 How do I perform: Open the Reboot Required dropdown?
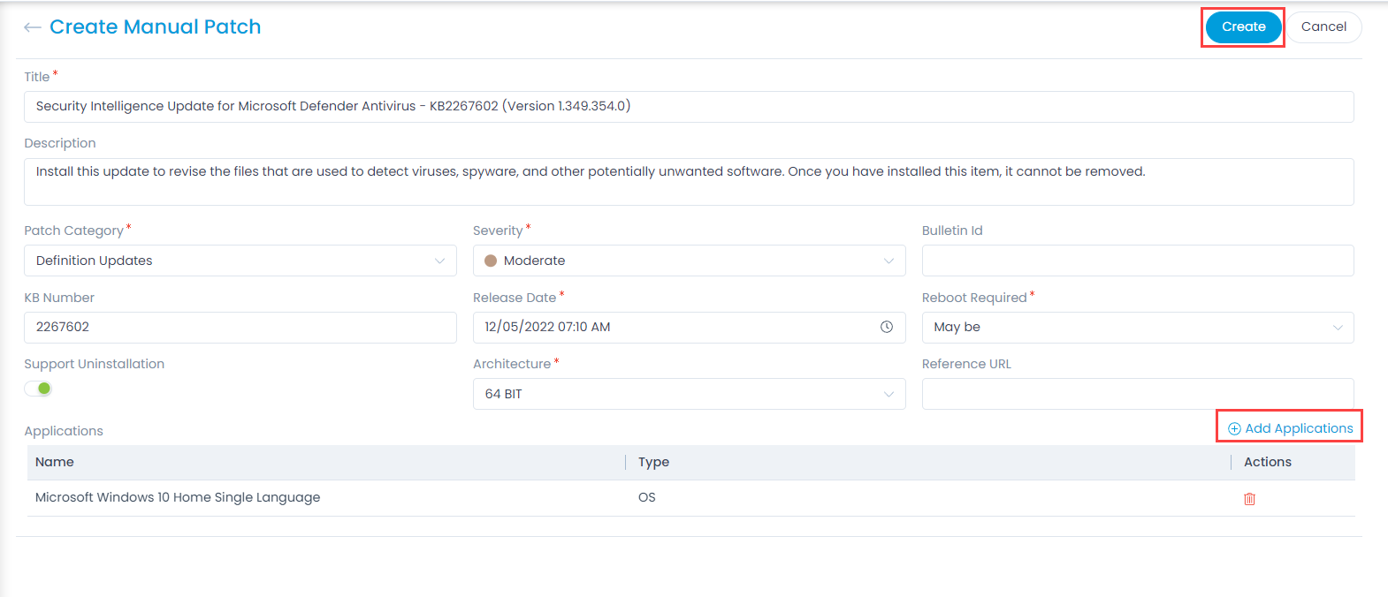point(1138,328)
